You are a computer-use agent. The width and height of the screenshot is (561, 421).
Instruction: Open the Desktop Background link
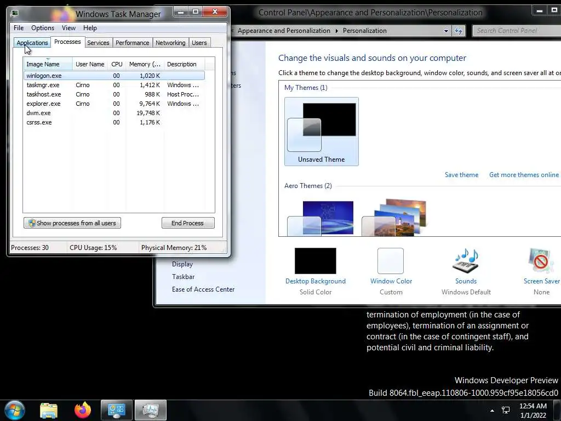(315, 281)
